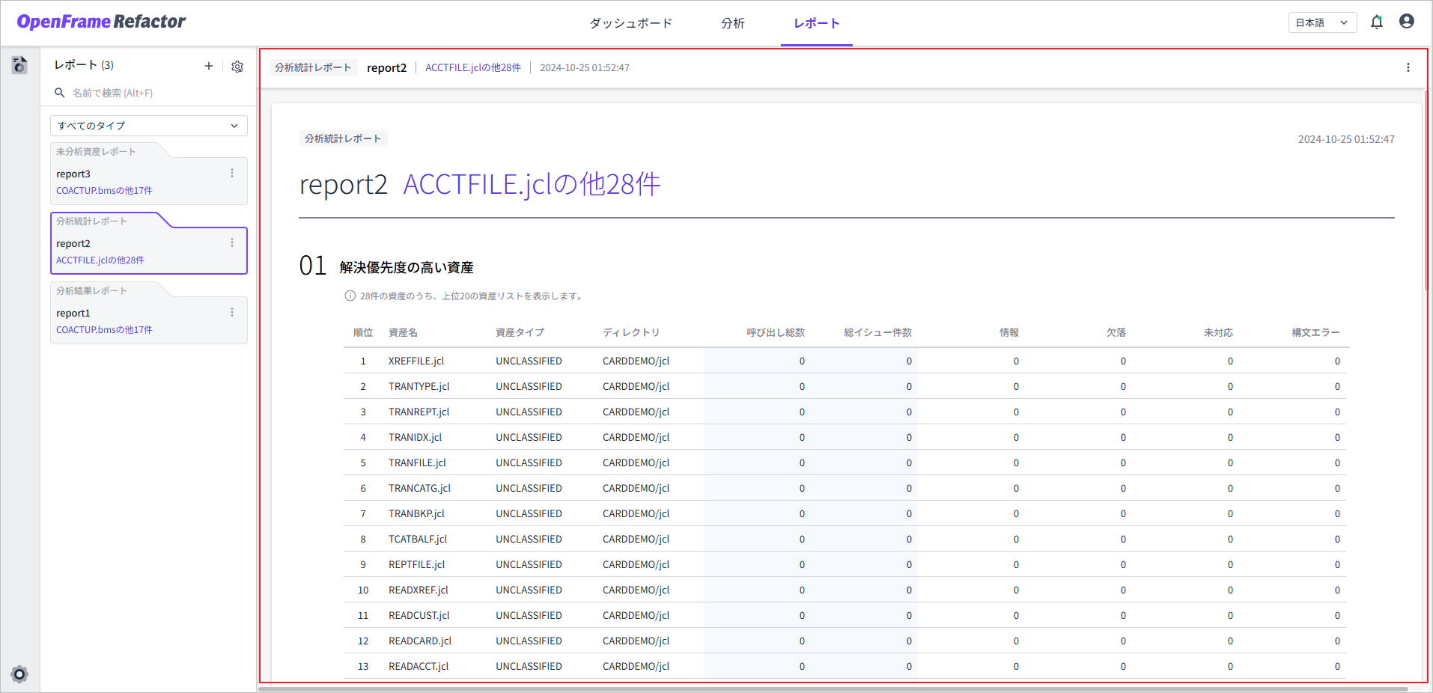The height and width of the screenshot is (693, 1433).
Task: Click ACCTFILE.jclの他28件 link in sidebar
Action: point(100,260)
